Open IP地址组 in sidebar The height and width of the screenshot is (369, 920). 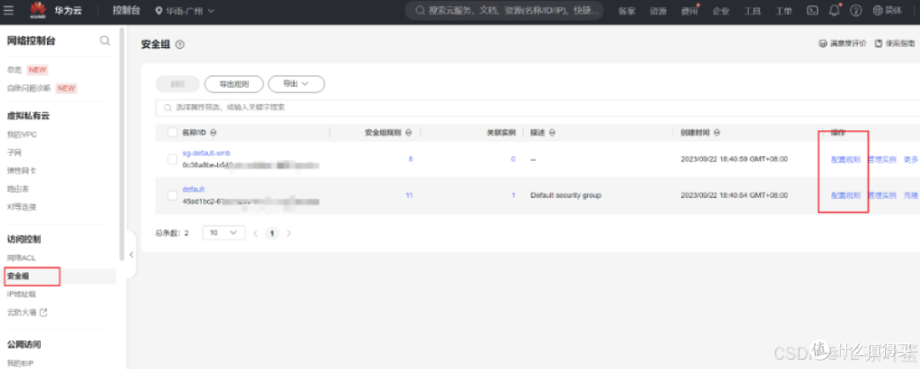coord(21,295)
